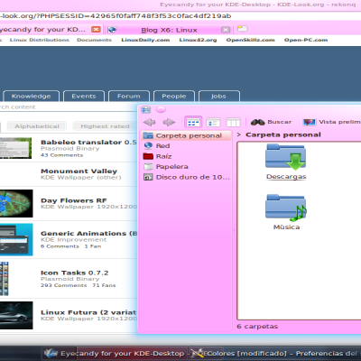Viewport: 361px width, 361px height.
Task: Open Linux42.org bookmark
Action: pos(198,40)
